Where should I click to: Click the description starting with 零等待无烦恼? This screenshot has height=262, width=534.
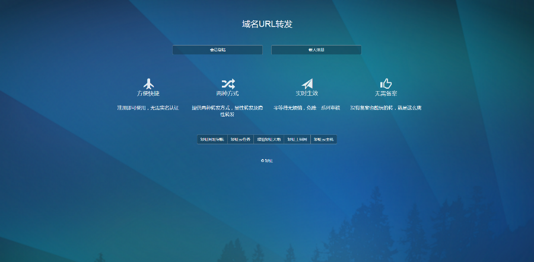(x=307, y=108)
